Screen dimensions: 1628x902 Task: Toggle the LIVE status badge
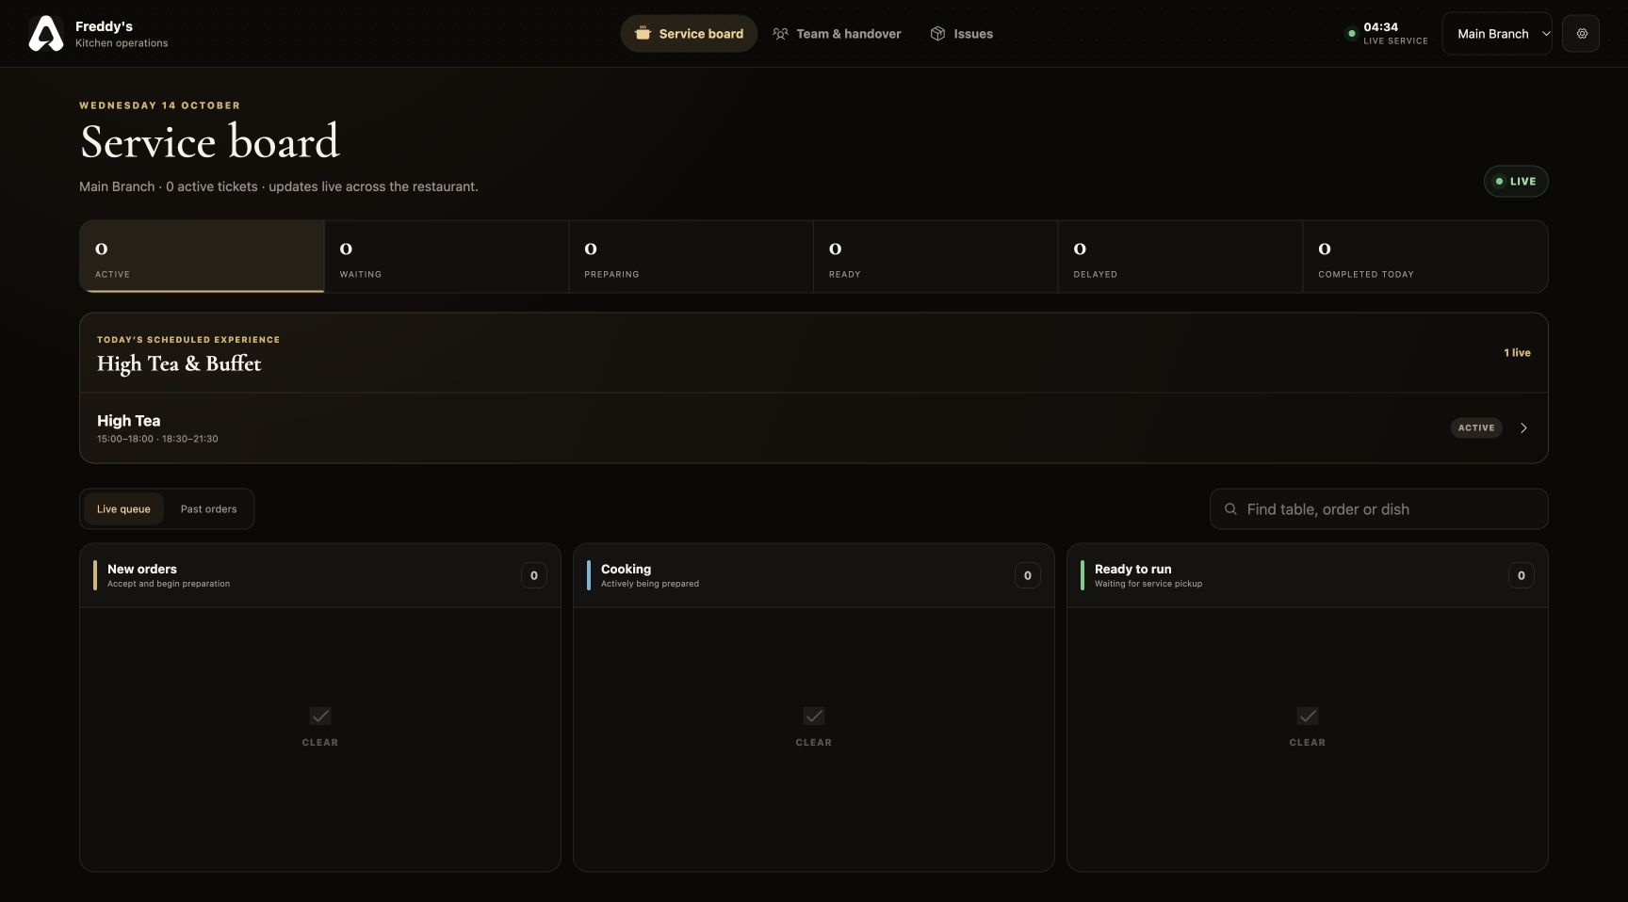click(x=1516, y=182)
